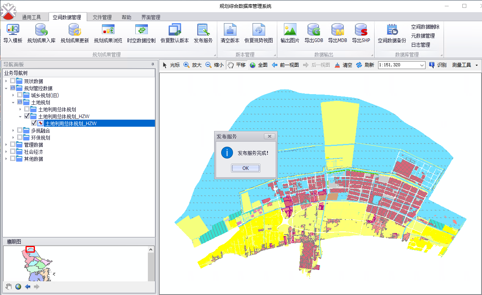Expand the 管理数据 tree node
The height and width of the screenshot is (295, 482).
(6, 145)
